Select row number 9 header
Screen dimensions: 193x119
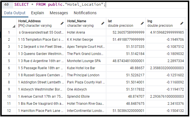[9, 89]
